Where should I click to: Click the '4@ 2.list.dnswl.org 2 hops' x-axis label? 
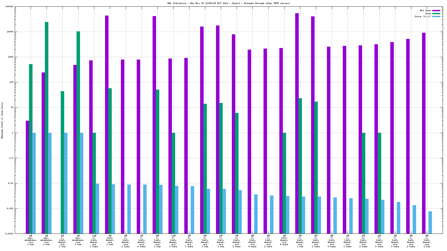(268, 241)
